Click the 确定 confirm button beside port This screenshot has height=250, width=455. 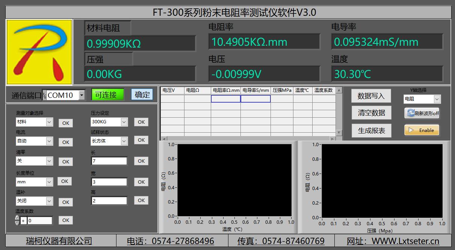click(x=142, y=95)
